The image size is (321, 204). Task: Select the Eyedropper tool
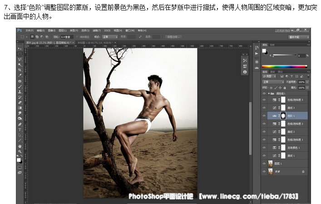(20, 75)
